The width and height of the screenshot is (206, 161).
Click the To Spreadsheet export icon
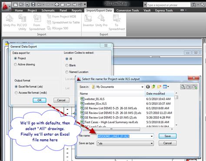click(x=117, y=23)
